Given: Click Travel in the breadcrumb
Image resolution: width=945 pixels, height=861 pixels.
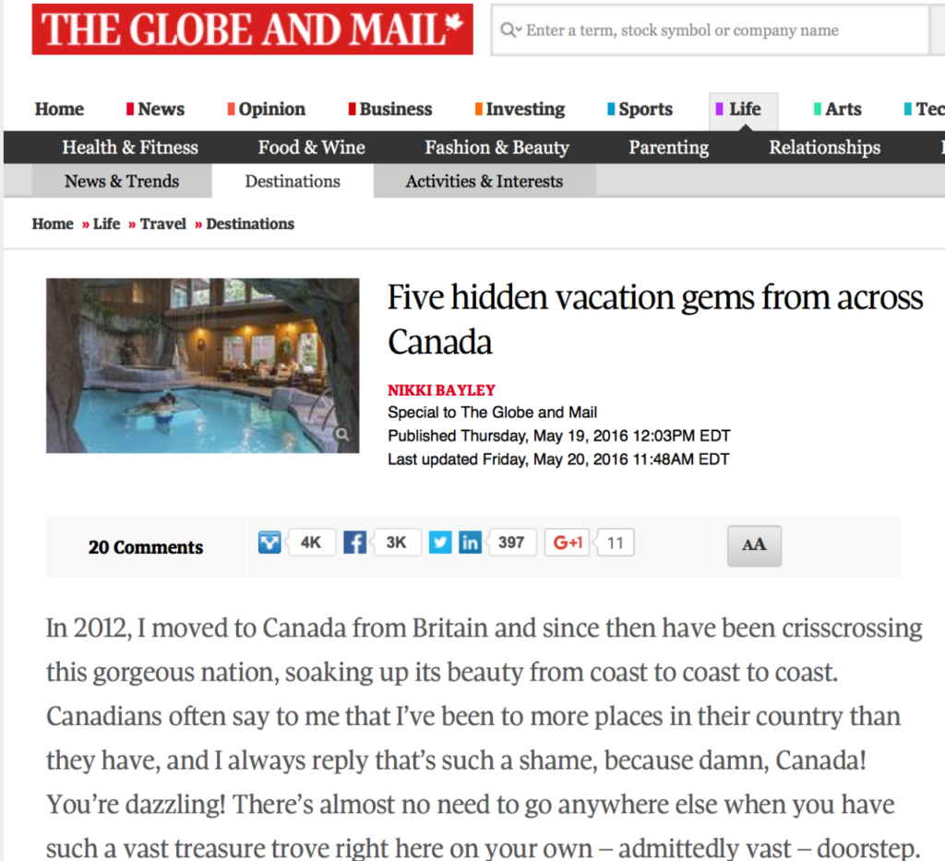Looking at the screenshot, I should click(x=162, y=223).
